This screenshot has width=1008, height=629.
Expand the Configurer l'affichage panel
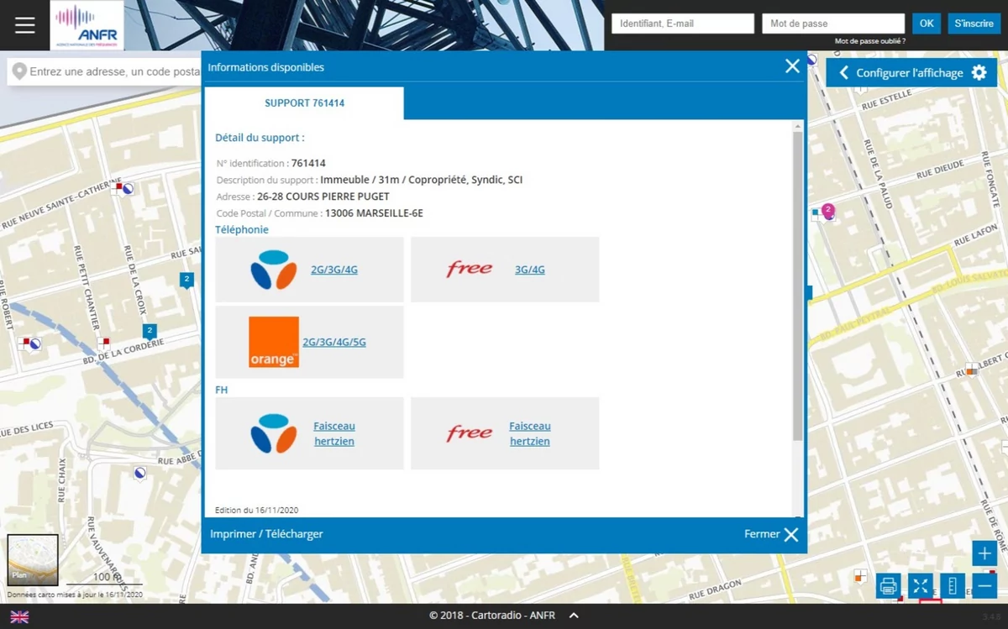point(911,73)
